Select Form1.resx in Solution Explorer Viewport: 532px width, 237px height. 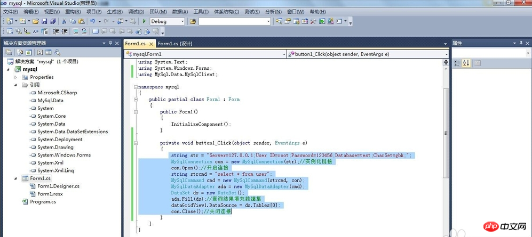[50, 194]
